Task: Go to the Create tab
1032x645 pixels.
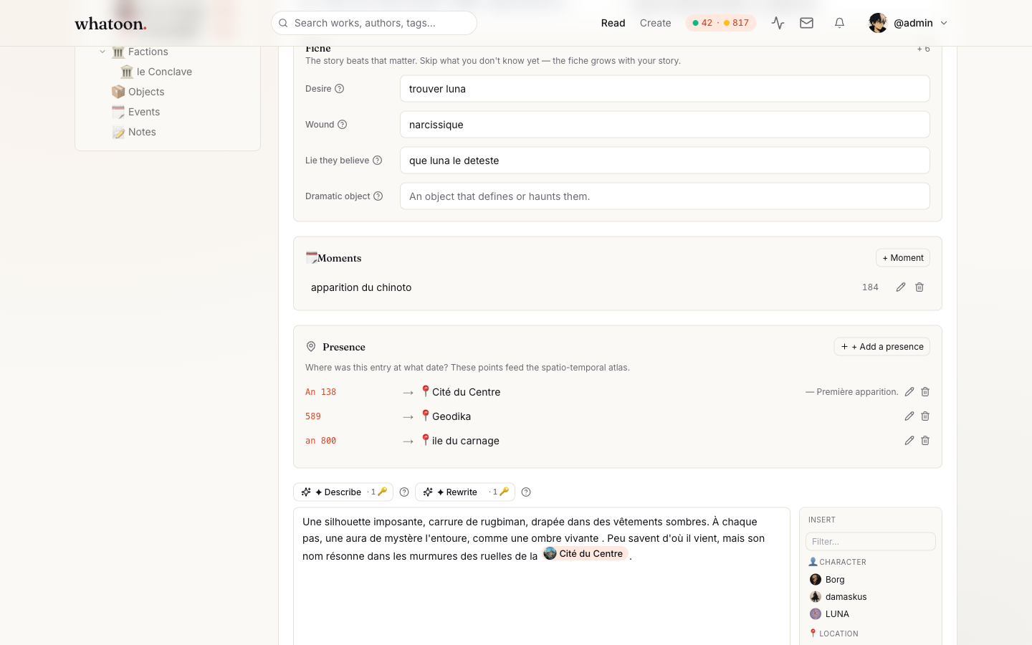Action: point(655,23)
